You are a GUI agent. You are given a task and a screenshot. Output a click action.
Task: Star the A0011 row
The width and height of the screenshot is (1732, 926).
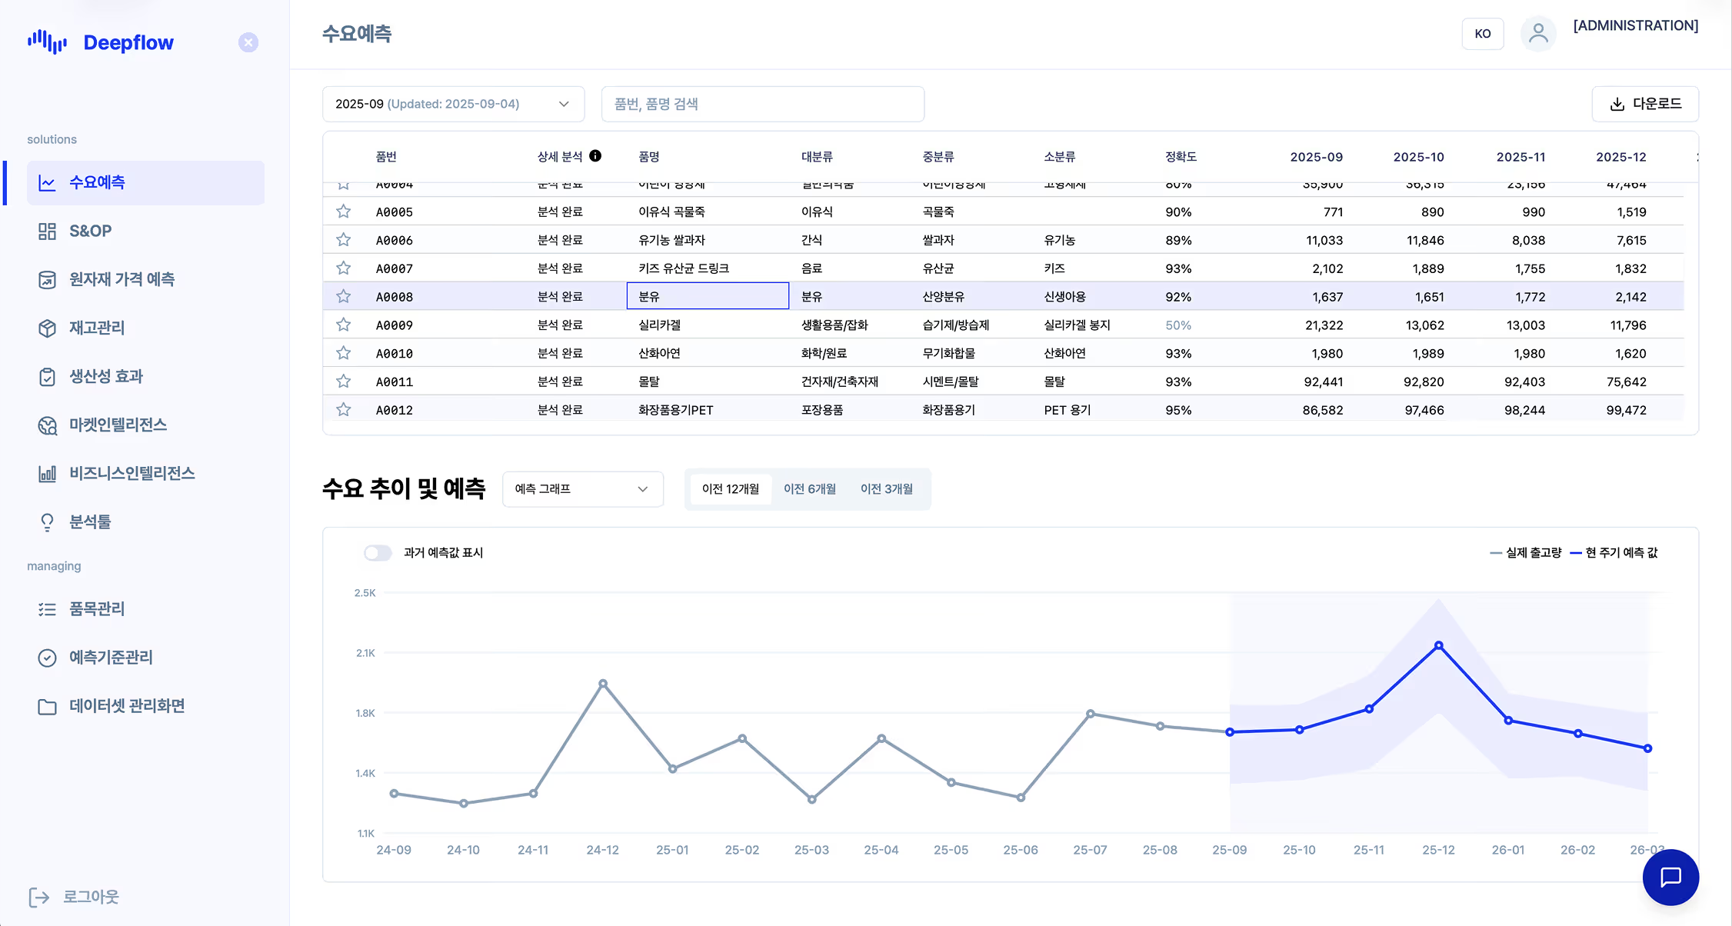click(344, 381)
